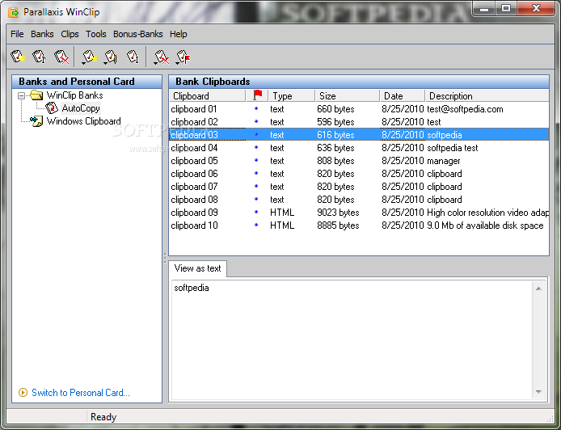Open the File menu

[x=17, y=34]
